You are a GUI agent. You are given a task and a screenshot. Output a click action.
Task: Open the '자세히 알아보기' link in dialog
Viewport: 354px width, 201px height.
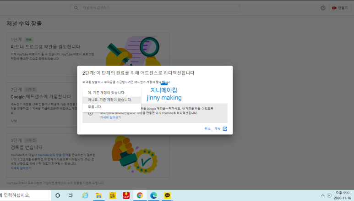pyautogui.click(x=110, y=117)
